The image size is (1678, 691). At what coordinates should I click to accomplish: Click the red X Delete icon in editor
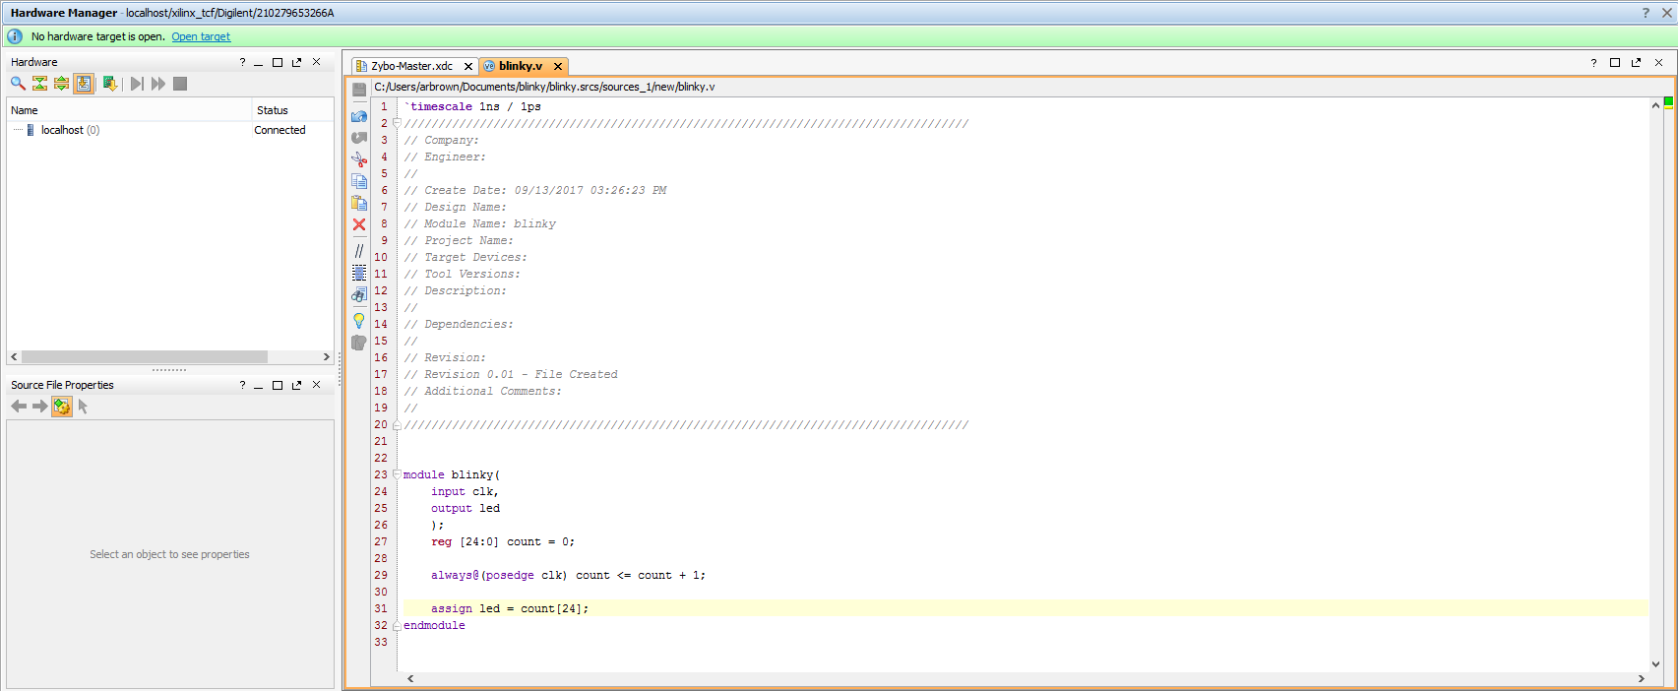click(x=359, y=224)
